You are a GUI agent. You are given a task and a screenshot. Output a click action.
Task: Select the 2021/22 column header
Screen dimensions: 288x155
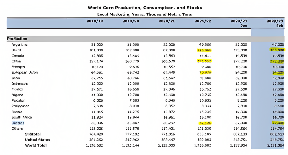(x=203, y=21)
